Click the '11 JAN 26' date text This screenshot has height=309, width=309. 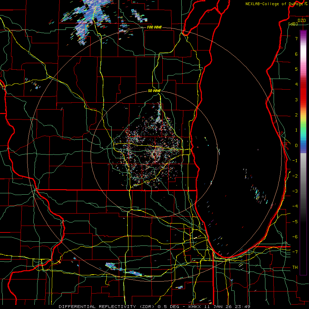[218, 307]
